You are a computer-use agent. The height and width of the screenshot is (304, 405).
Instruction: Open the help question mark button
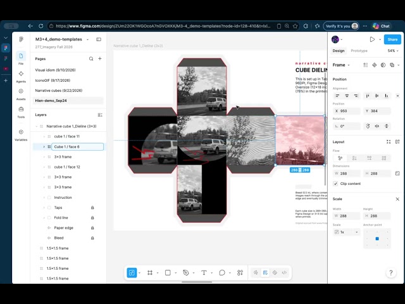click(x=391, y=273)
